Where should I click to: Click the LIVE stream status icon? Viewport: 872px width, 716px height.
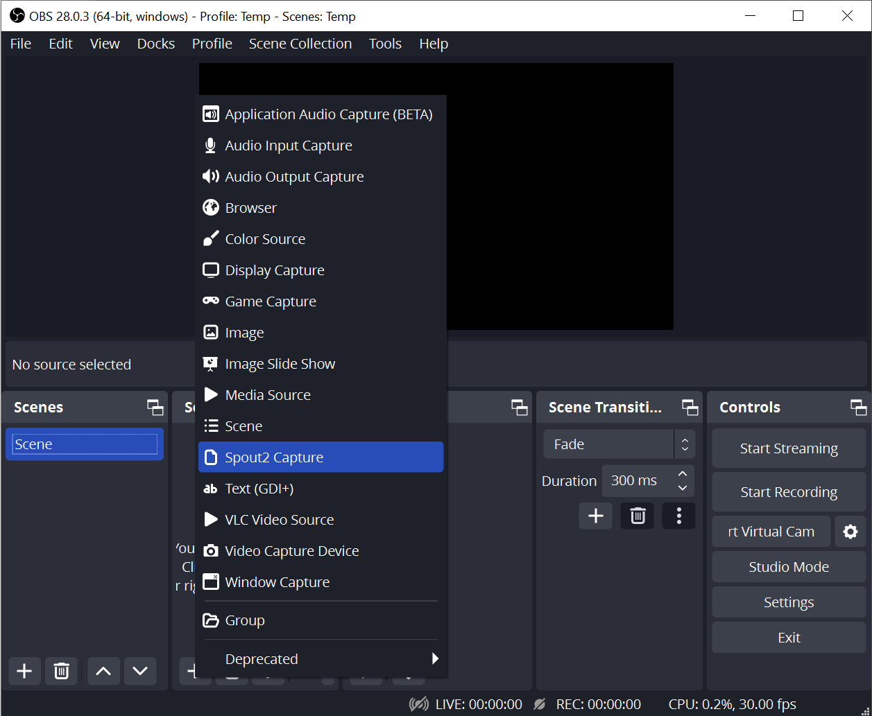coord(418,704)
